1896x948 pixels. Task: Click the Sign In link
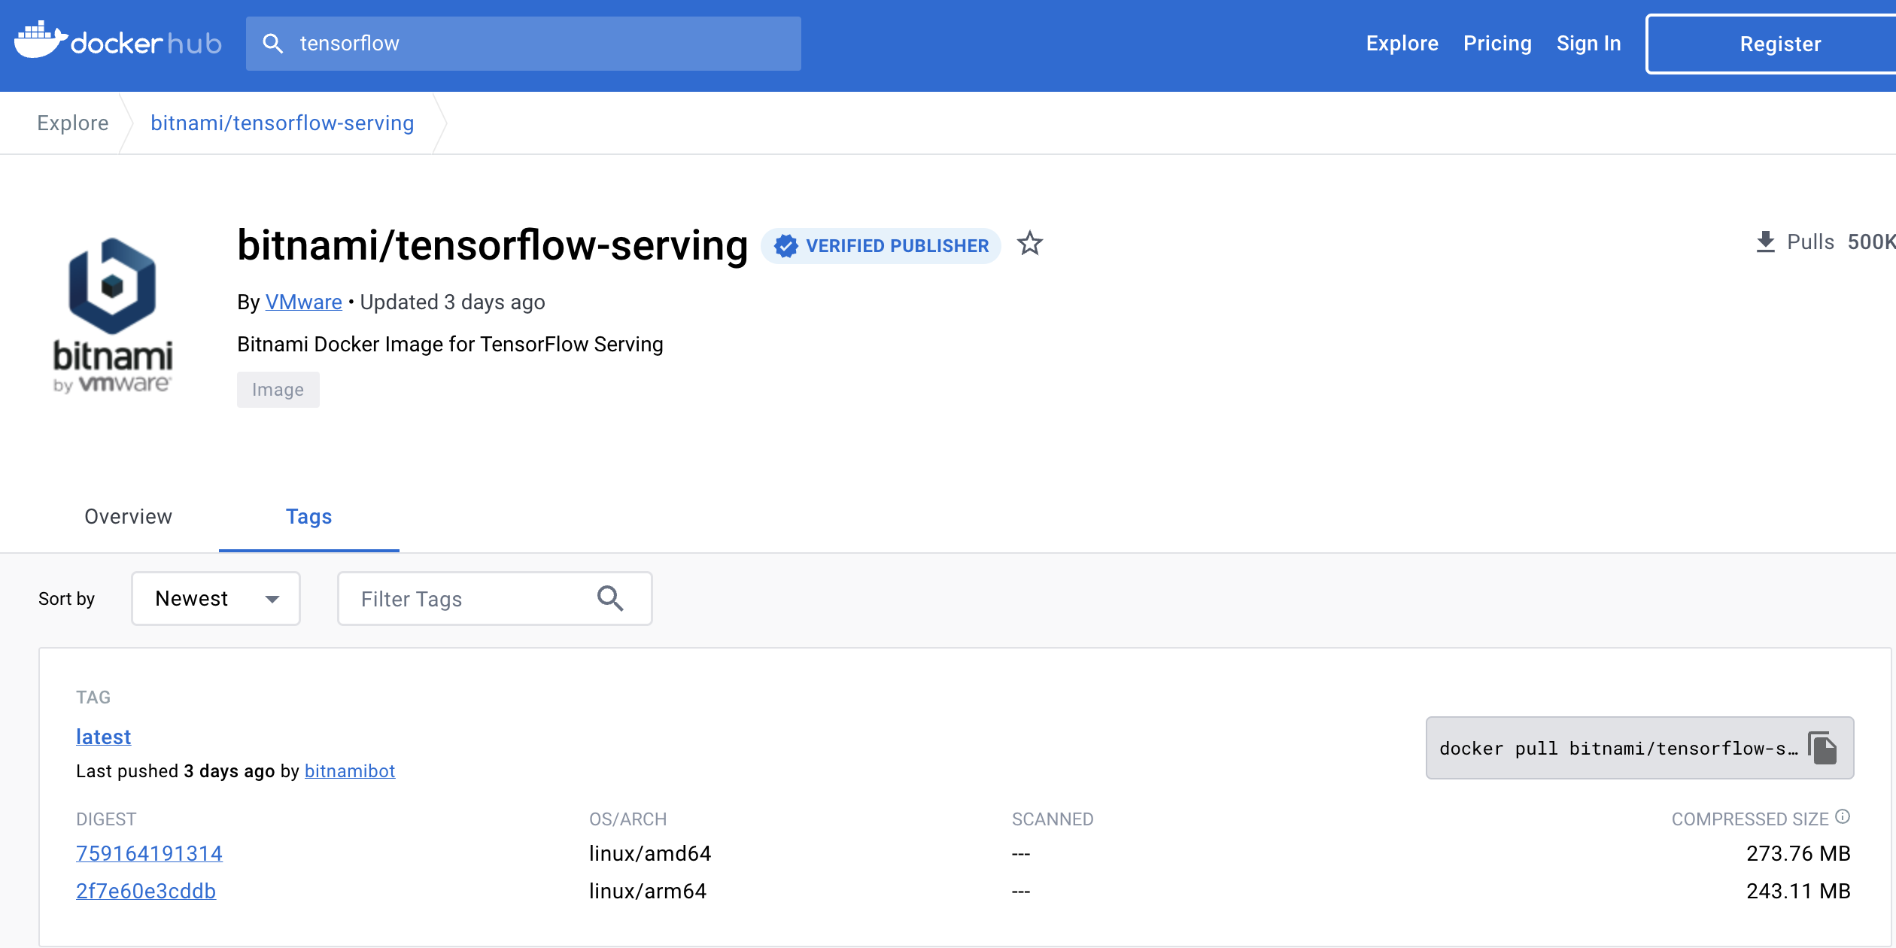coord(1588,44)
